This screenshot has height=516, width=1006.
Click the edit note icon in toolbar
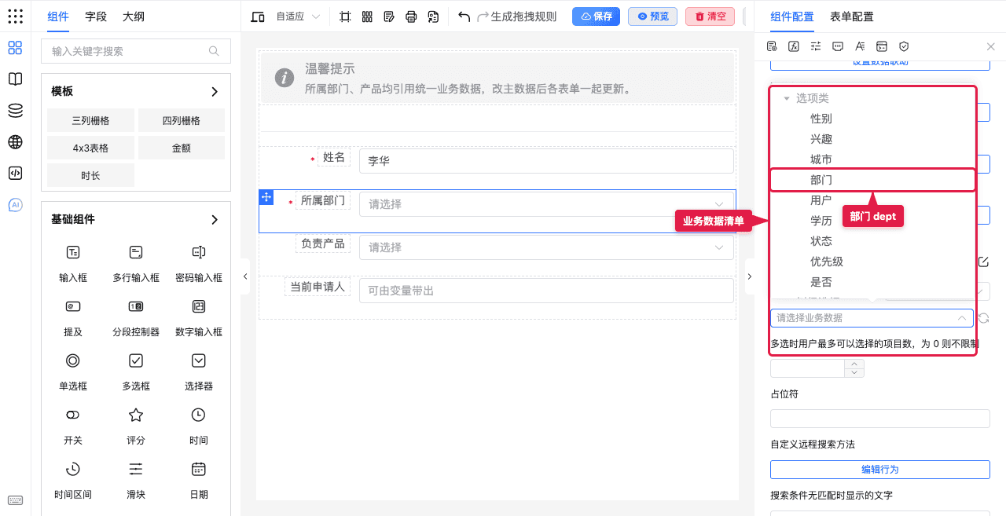pyautogui.click(x=389, y=16)
